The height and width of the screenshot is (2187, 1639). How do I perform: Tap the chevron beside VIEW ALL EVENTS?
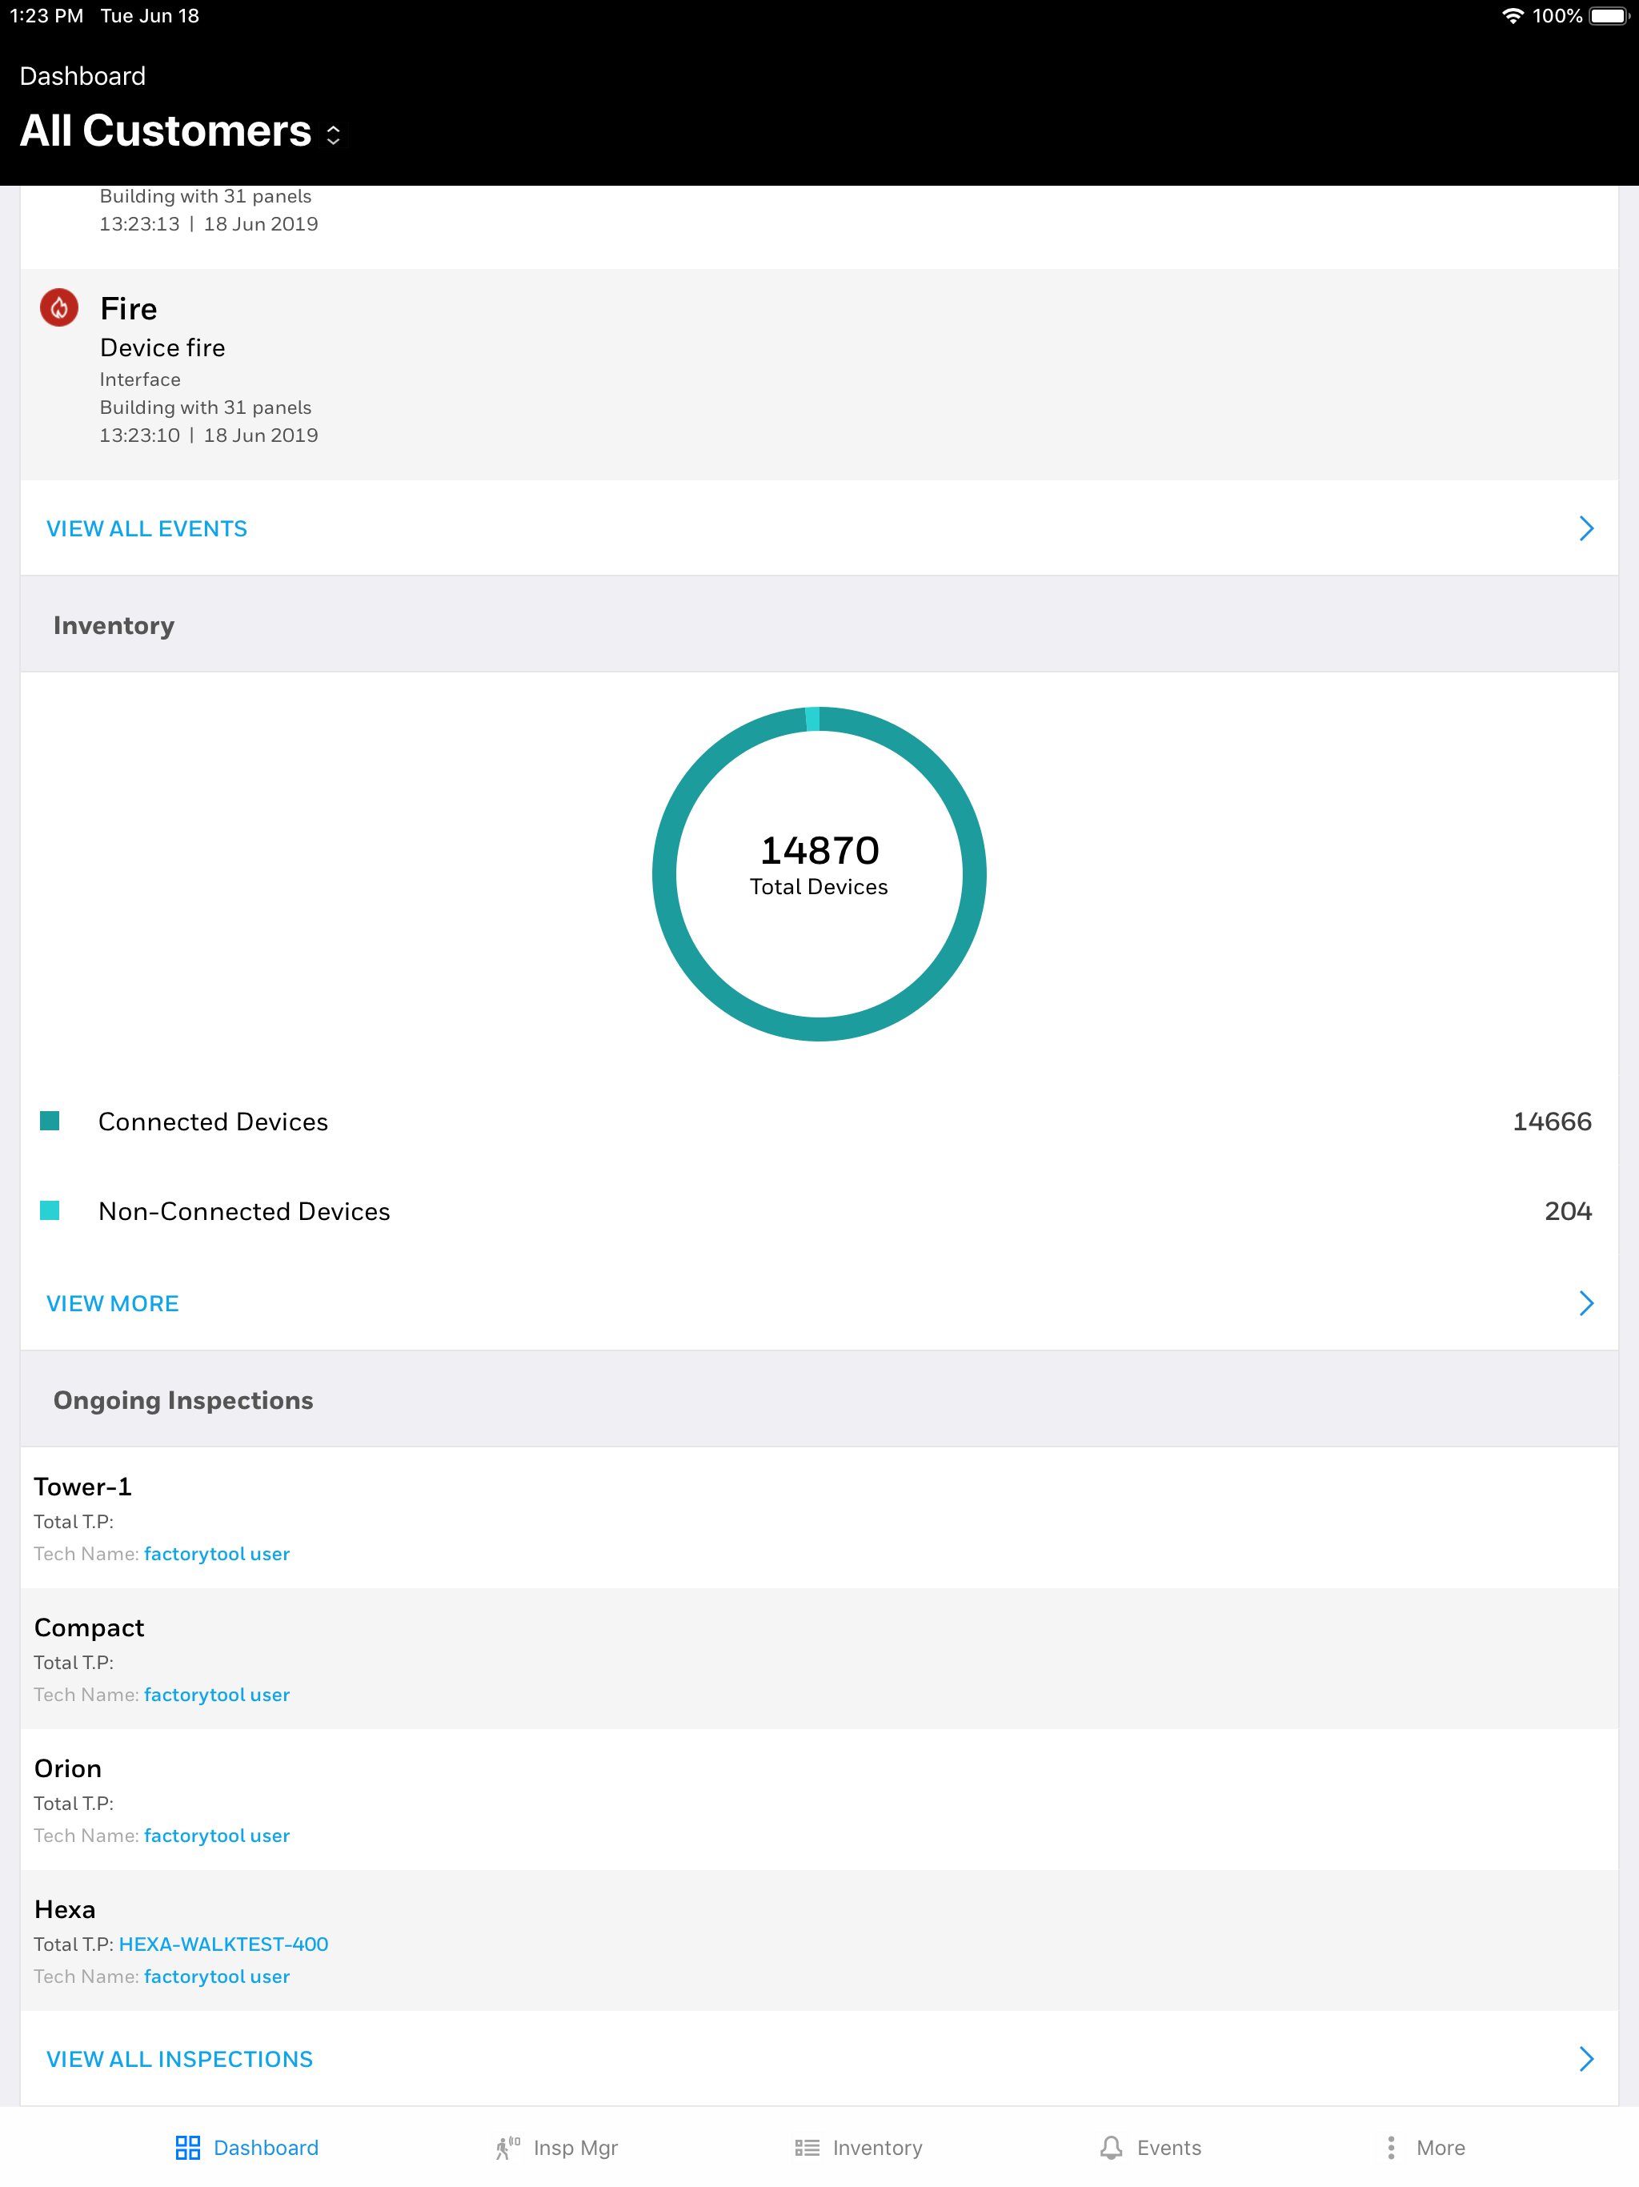click(x=1585, y=529)
